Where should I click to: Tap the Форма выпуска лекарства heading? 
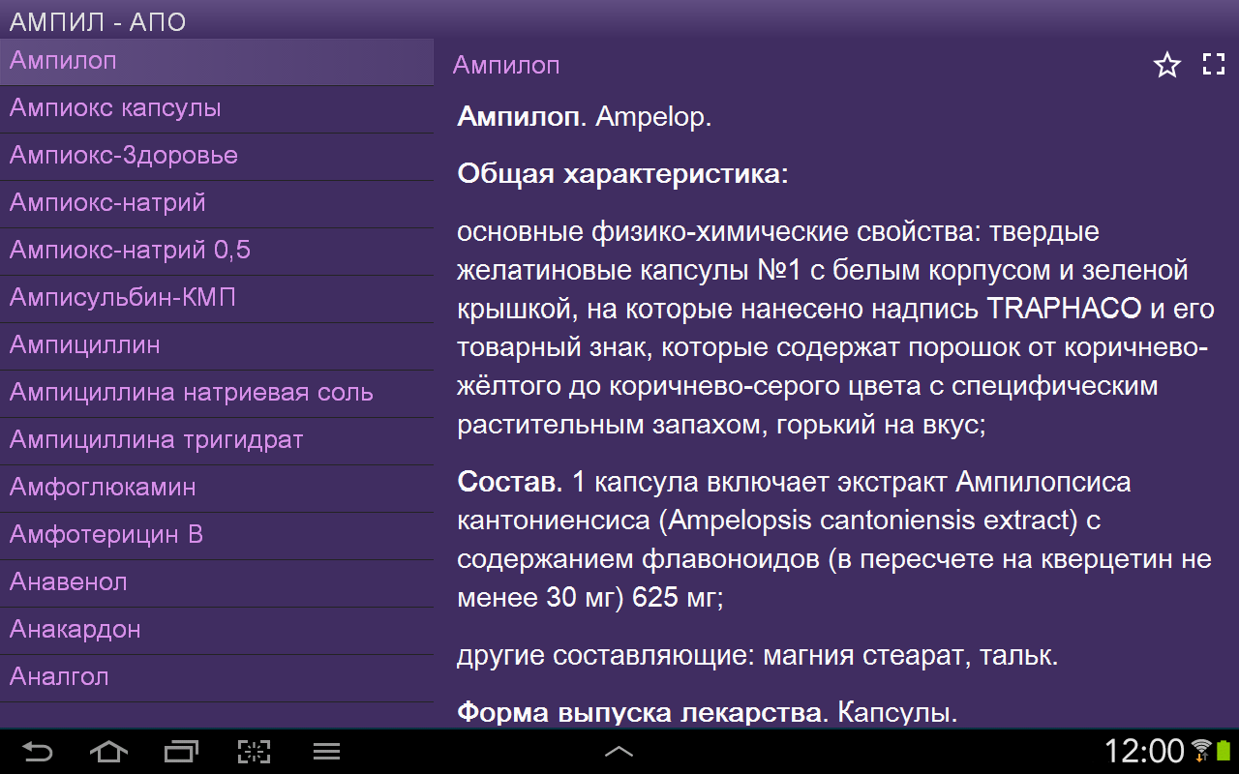[x=643, y=713]
